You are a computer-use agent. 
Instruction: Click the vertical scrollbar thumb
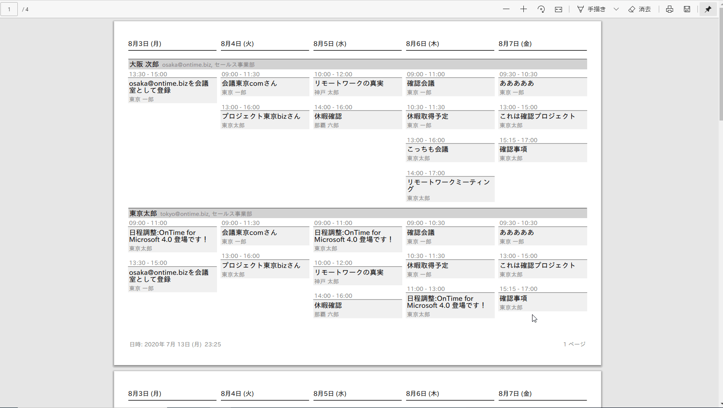(x=720, y=65)
